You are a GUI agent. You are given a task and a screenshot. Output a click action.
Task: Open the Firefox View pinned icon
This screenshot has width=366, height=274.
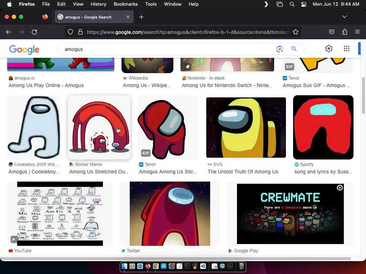[x=45, y=17]
